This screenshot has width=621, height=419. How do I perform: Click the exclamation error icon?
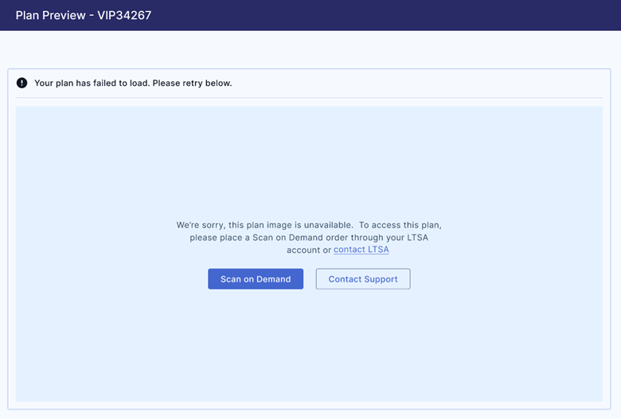[21, 83]
